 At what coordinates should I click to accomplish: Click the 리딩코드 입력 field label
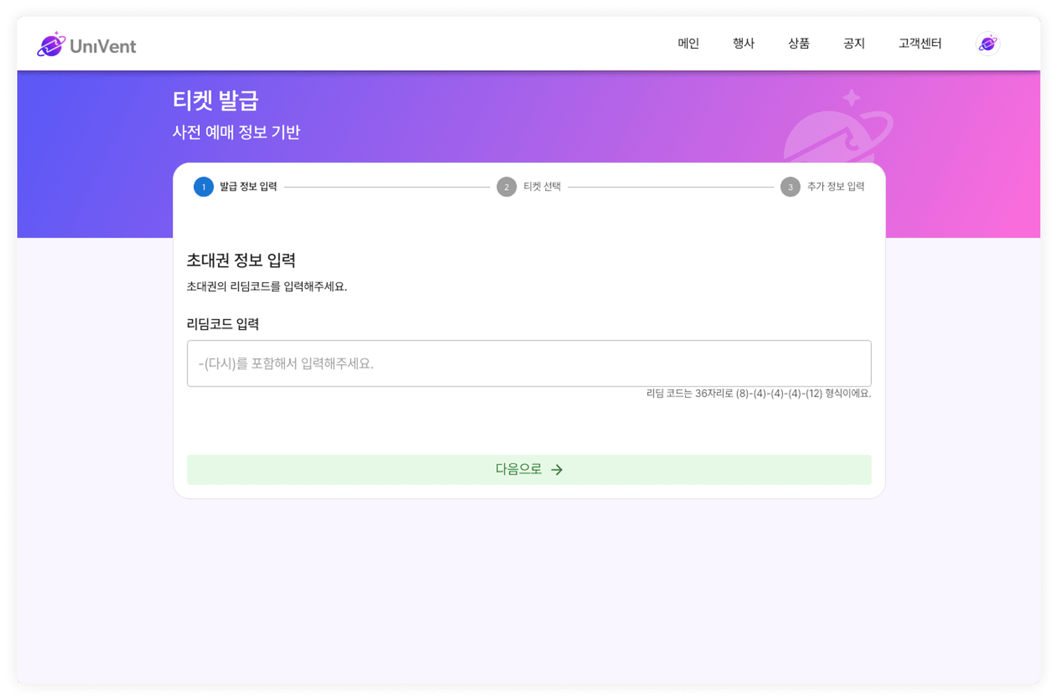pos(222,324)
